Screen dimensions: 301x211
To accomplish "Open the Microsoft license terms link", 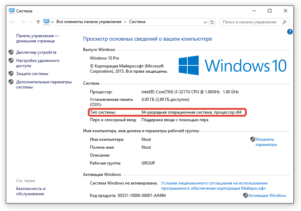I will (x=215, y=186).
